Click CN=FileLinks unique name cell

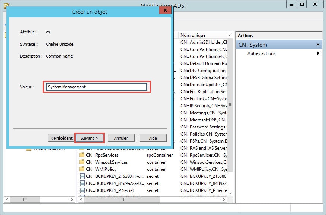pyautogui.click(x=204, y=98)
